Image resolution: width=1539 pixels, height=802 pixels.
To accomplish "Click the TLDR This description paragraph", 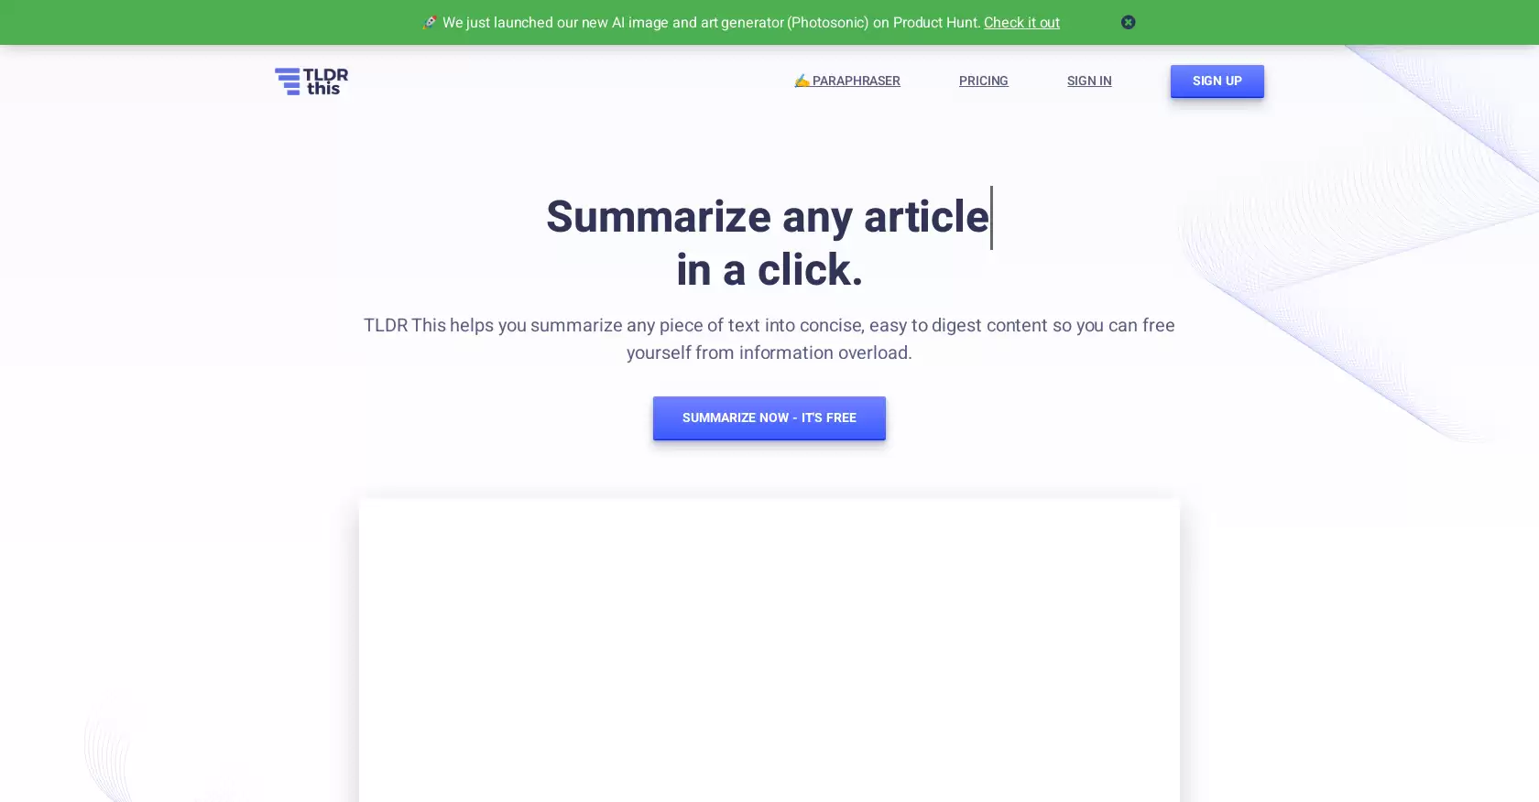I will click(769, 339).
